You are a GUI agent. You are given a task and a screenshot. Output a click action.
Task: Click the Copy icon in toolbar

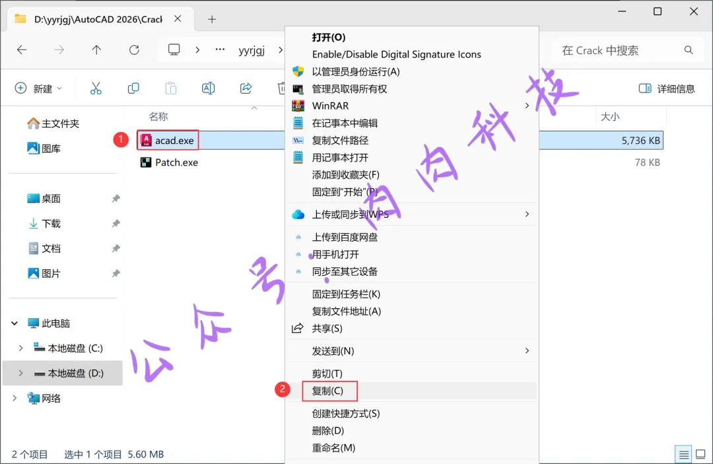(133, 88)
